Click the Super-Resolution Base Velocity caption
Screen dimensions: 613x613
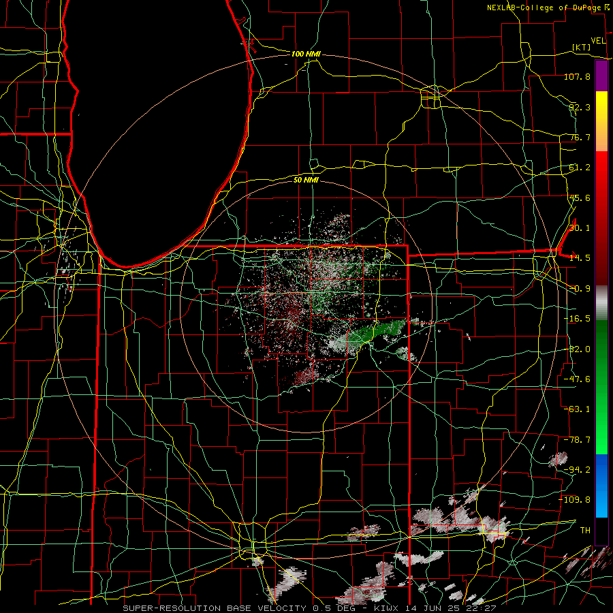pos(309,608)
